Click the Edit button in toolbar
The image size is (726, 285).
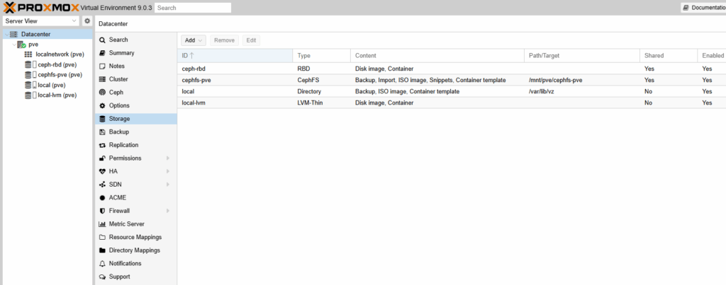pos(251,40)
